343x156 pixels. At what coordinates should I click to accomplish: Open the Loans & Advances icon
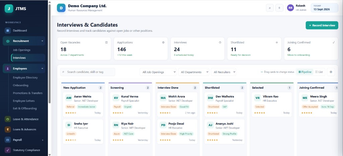(x=8, y=129)
